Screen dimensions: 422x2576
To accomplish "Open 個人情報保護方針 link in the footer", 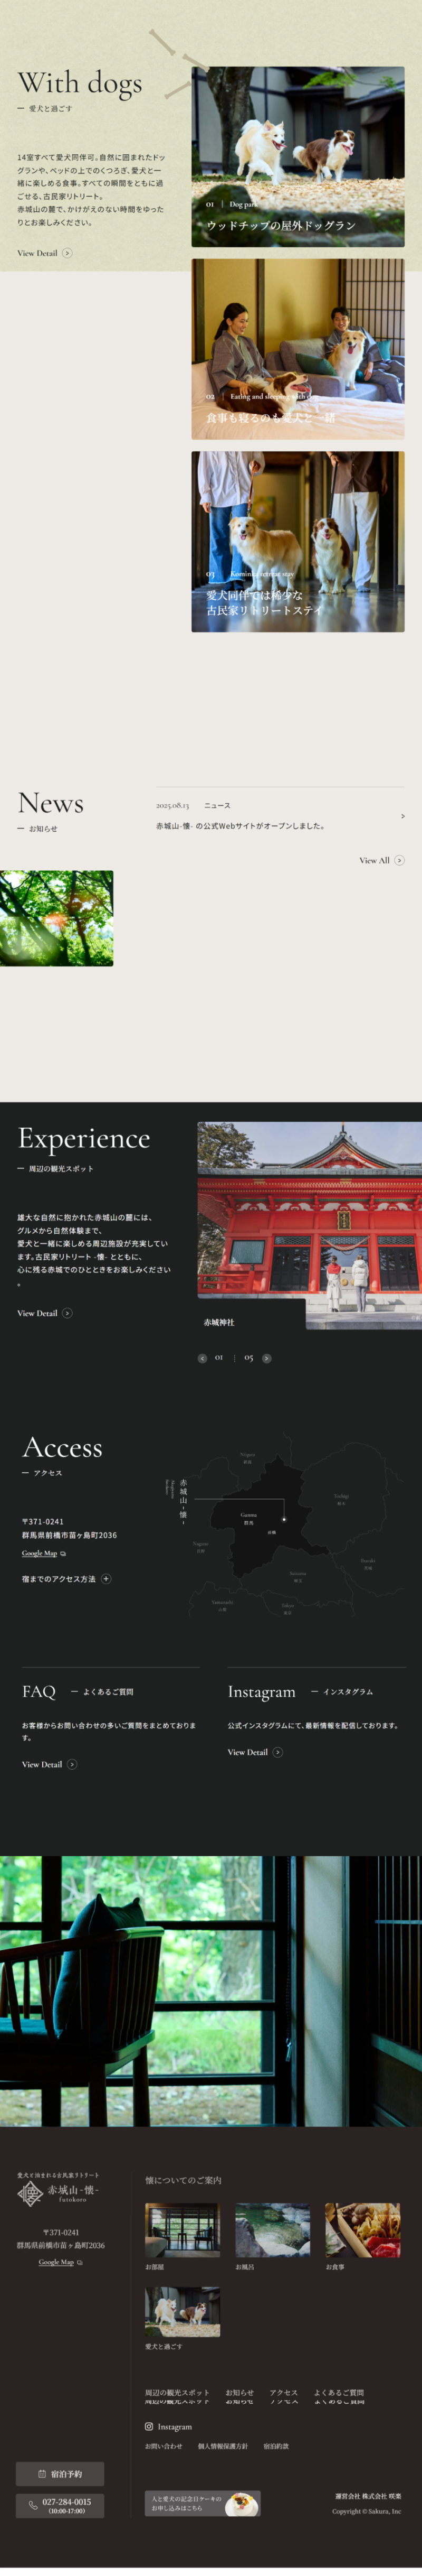I will pyautogui.click(x=223, y=2446).
